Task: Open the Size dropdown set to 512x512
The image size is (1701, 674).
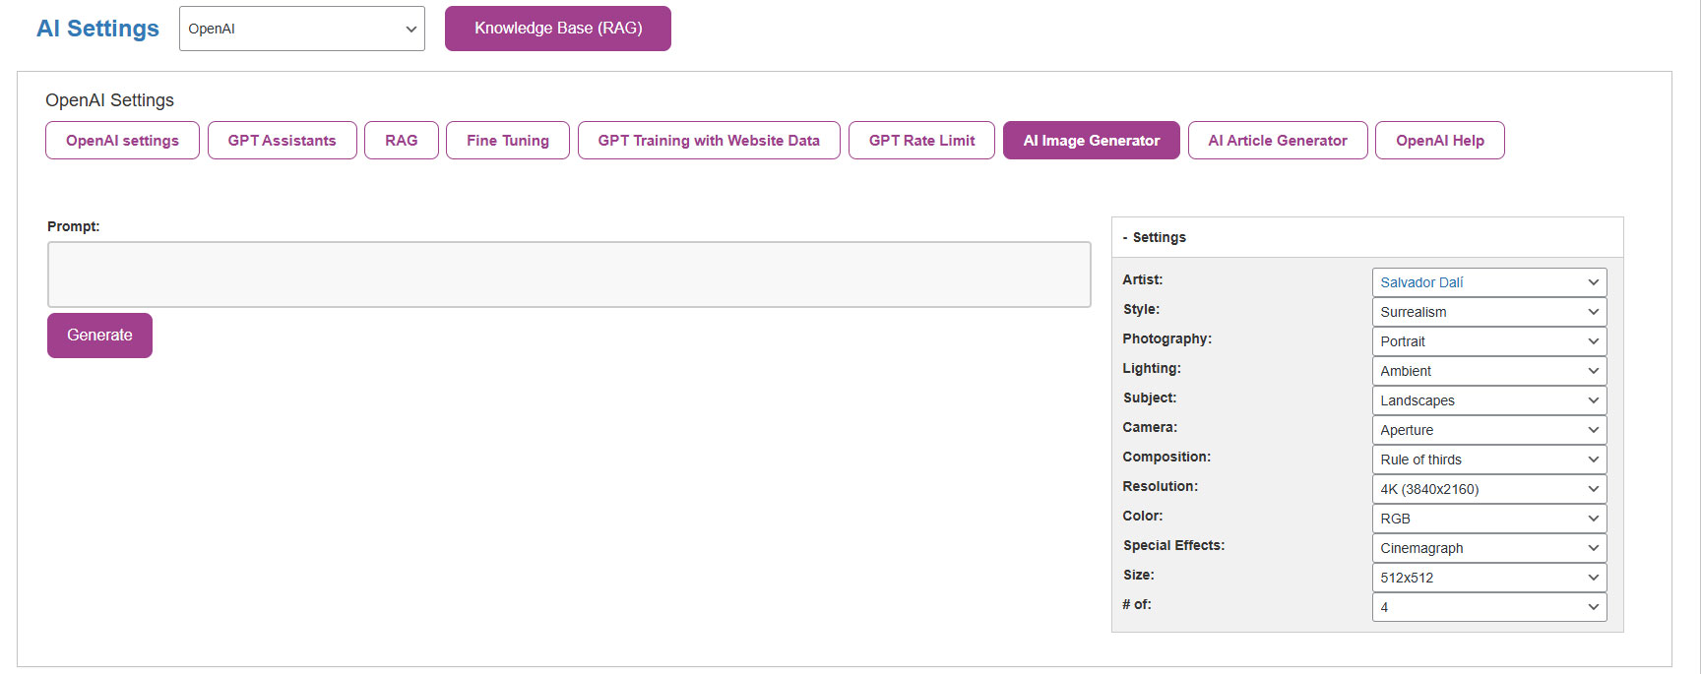Action: tap(1488, 578)
